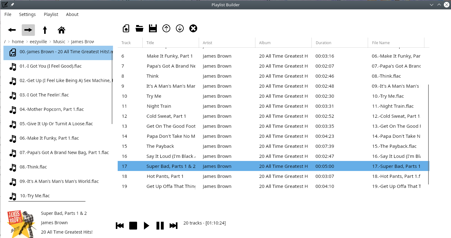Open the About menu
The width and height of the screenshot is (451, 238).
[72, 14]
